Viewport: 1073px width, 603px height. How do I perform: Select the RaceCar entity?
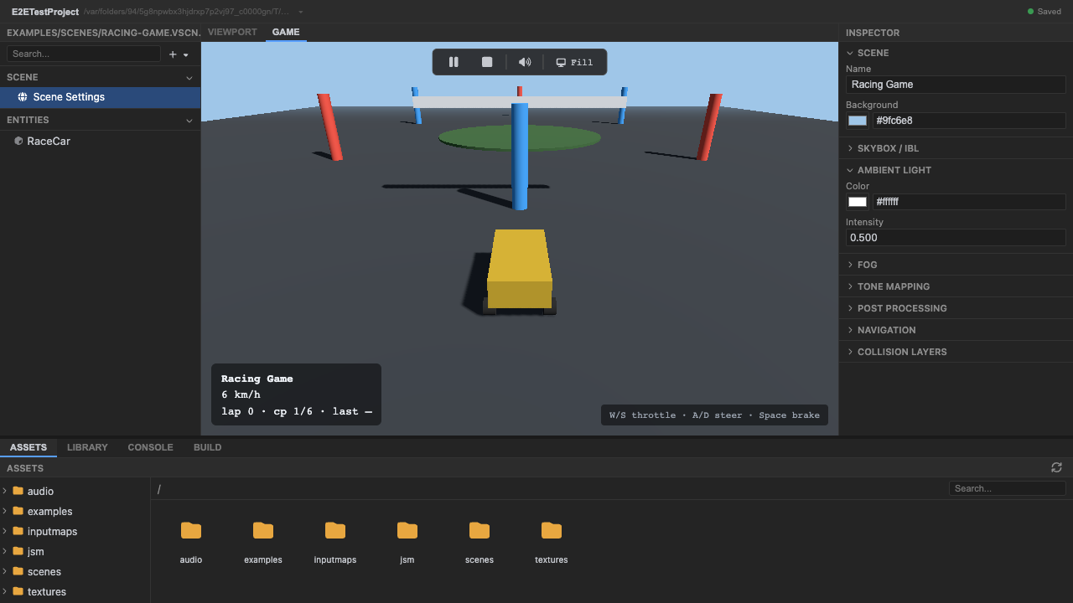click(x=101, y=141)
